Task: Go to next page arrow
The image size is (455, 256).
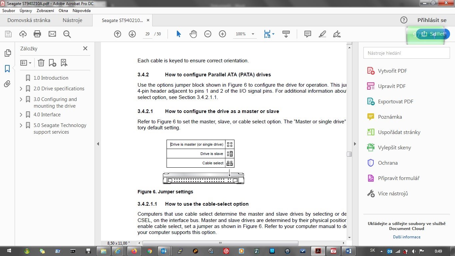Action: click(132, 34)
